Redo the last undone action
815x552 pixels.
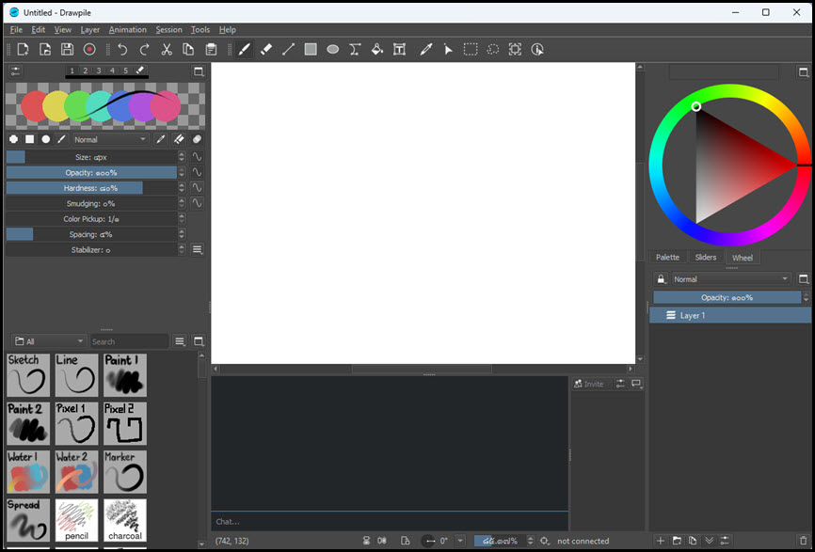pos(145,49)
